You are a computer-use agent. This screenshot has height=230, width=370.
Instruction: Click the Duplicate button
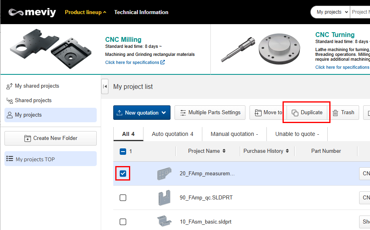pos(307,113)
